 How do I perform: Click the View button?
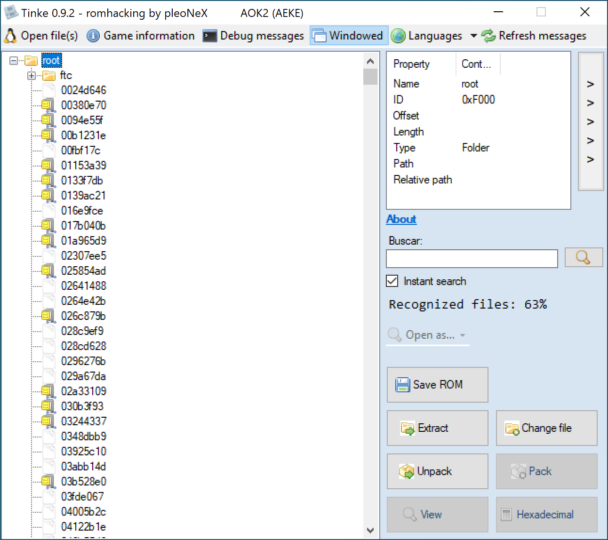coord(437,515)
